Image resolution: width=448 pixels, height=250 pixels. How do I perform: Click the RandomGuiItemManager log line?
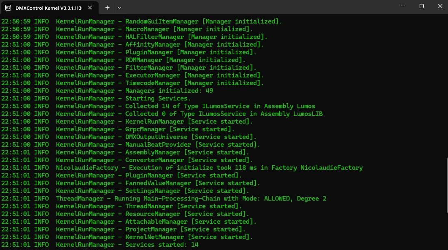coord(142,21)
